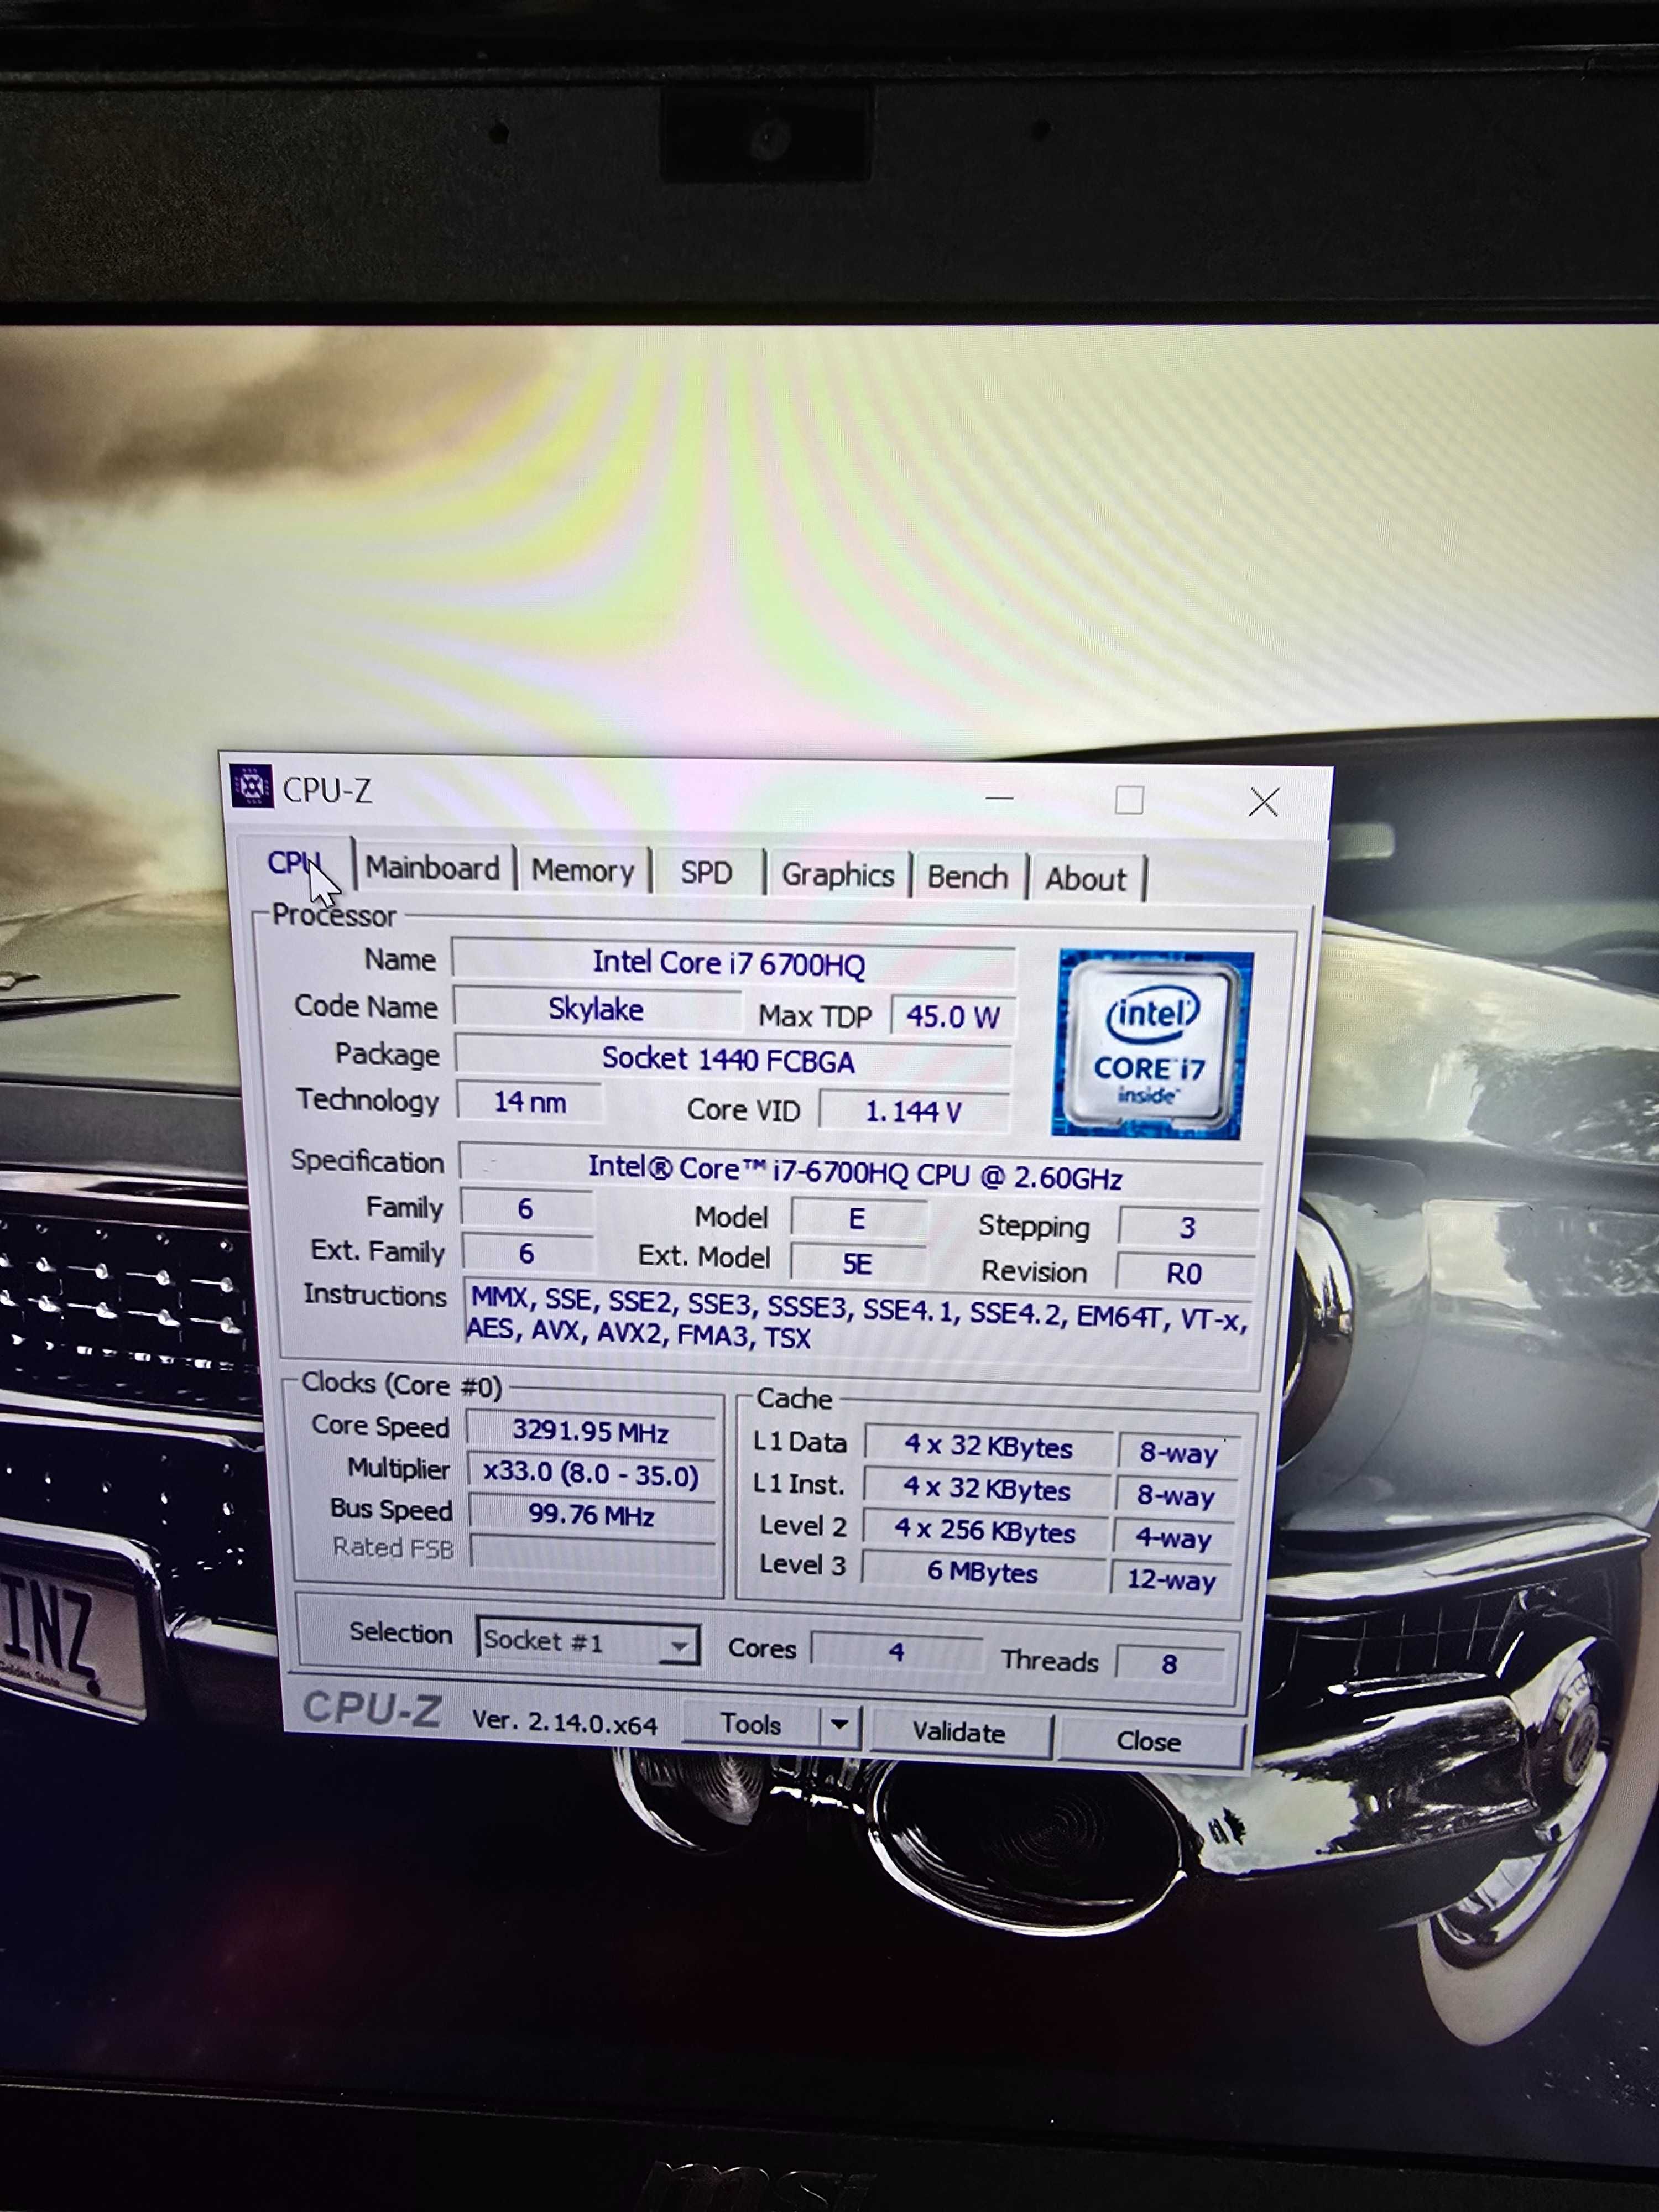The width and height of the screenshot is (1659, 2212).
Task: Click the processor Name field Intel Core i7 6700HQ
Action: pos(733,962)
